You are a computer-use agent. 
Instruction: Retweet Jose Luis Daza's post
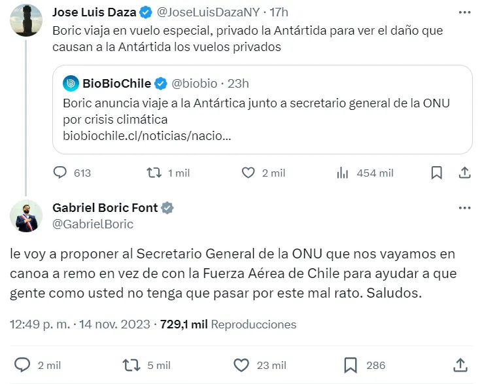(153, 173)
